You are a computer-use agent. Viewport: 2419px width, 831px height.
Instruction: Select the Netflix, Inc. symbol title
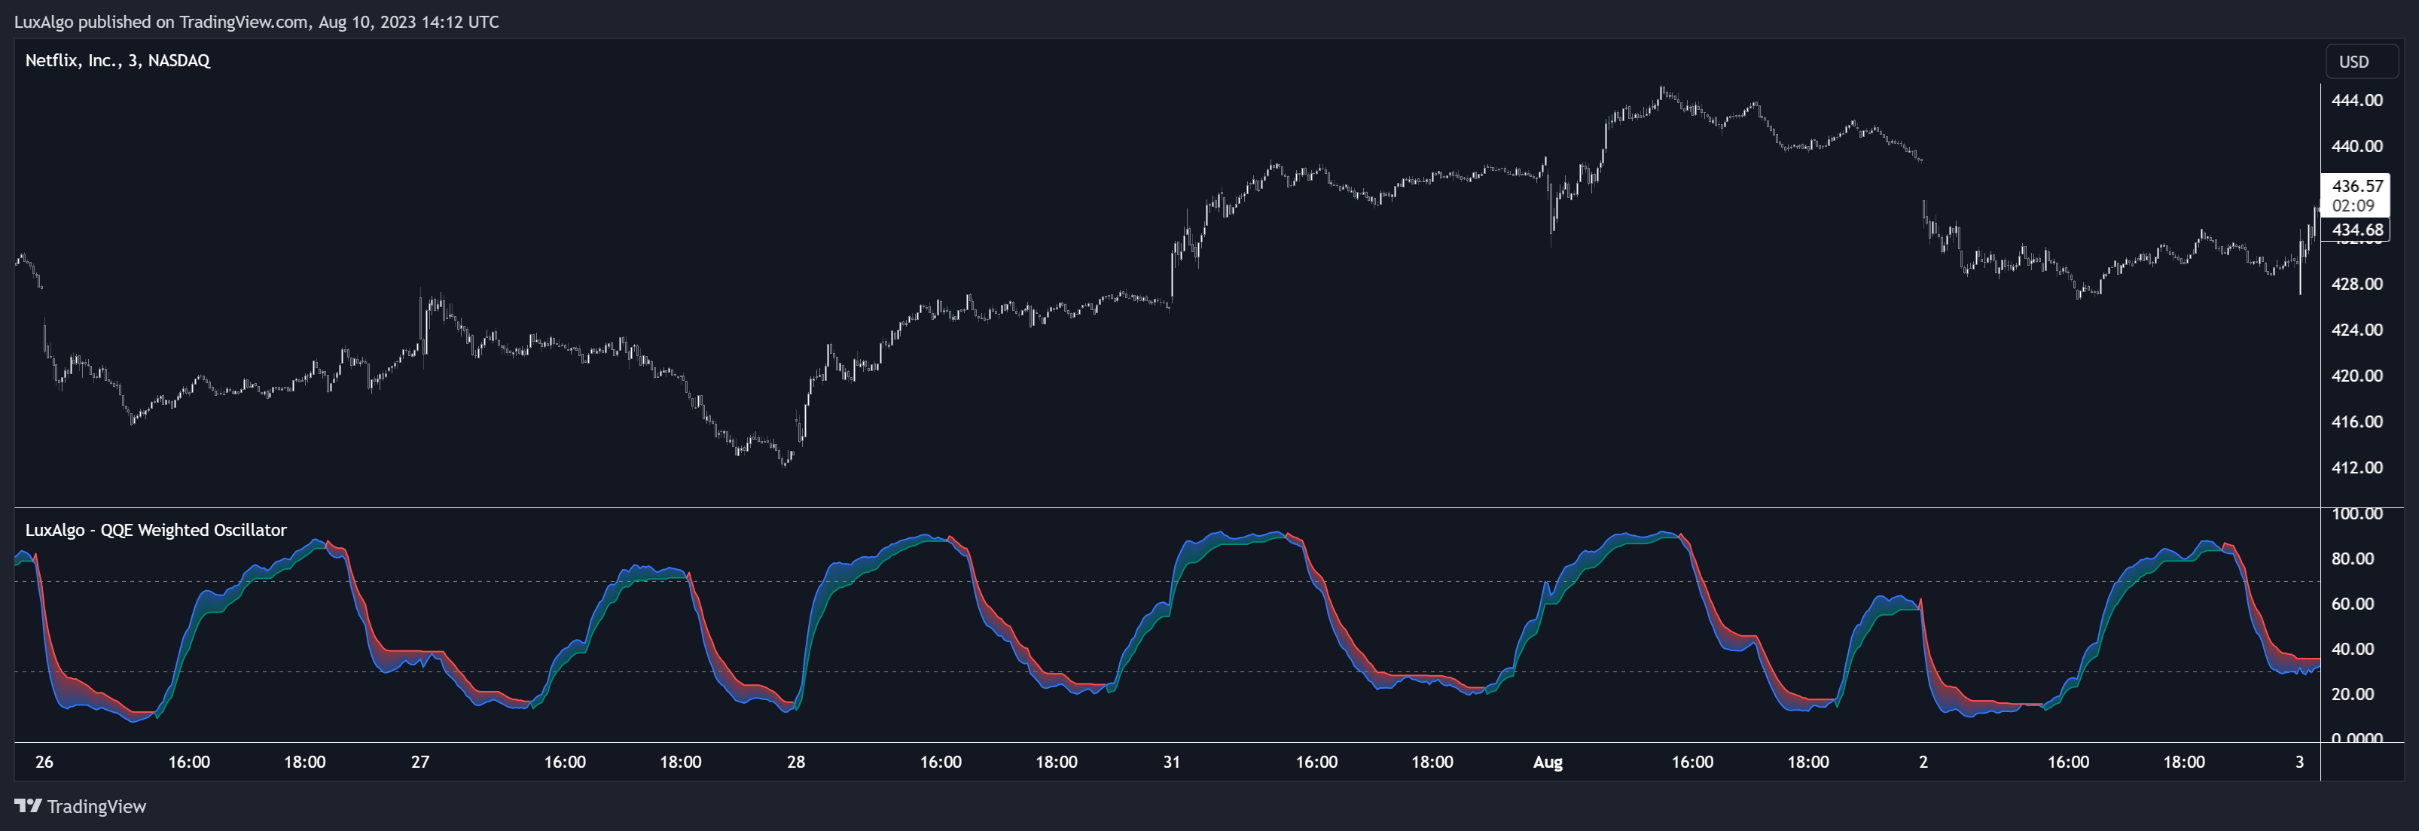[x=117, y=60]
